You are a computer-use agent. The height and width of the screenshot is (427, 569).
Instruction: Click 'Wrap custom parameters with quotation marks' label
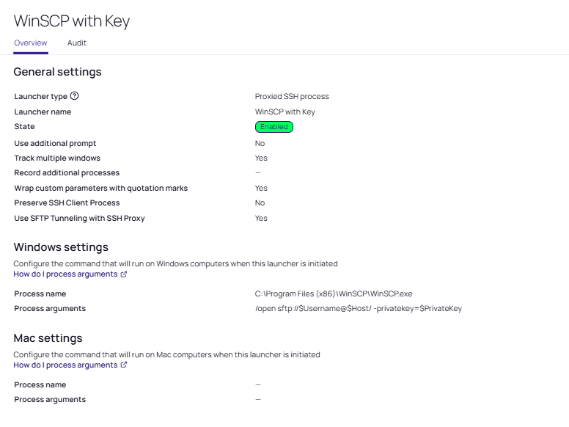click(x=100, y=188)
